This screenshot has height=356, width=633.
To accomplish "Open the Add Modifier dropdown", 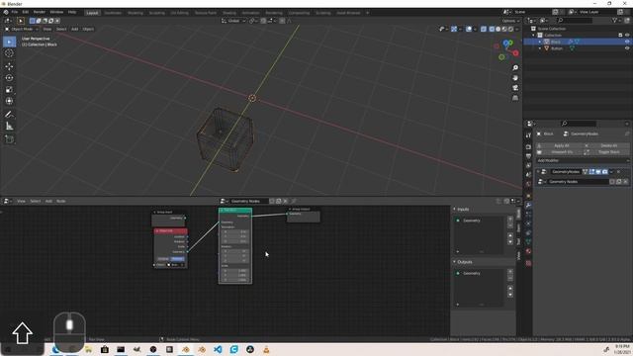I will click(583, 160).
